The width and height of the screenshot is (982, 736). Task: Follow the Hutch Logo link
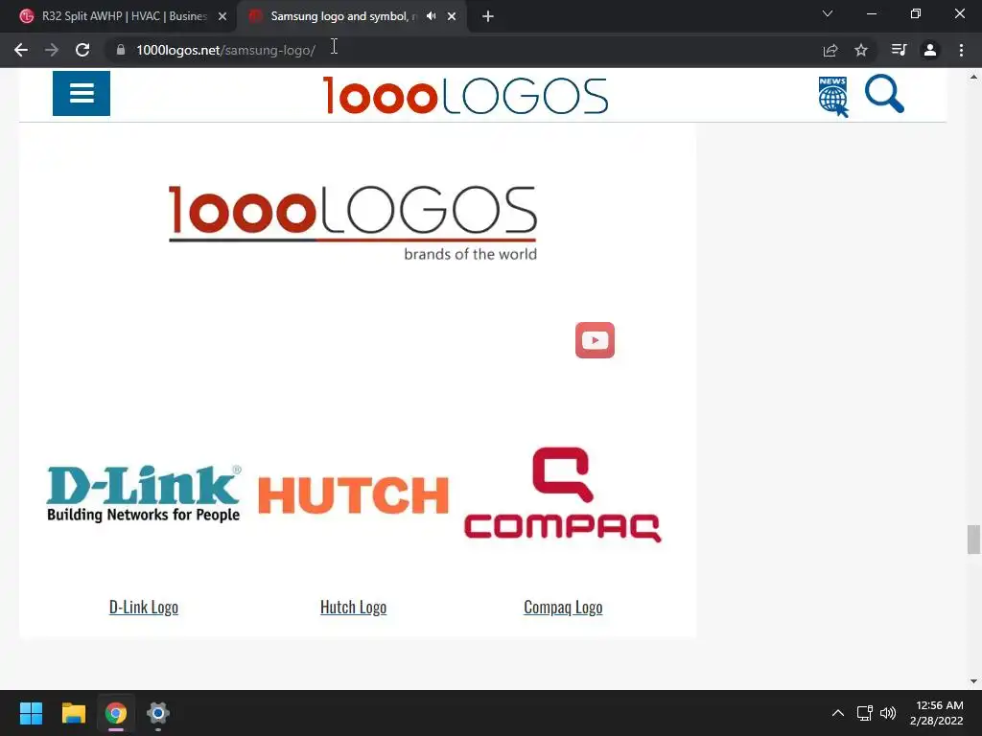[x=353, y=607]
